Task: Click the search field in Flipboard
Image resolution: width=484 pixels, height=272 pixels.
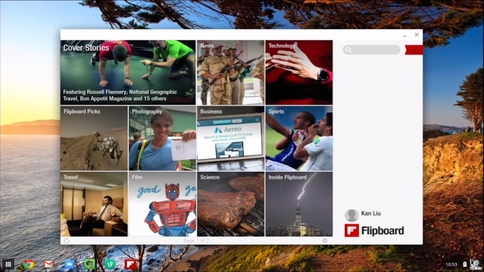Action: 371,50
